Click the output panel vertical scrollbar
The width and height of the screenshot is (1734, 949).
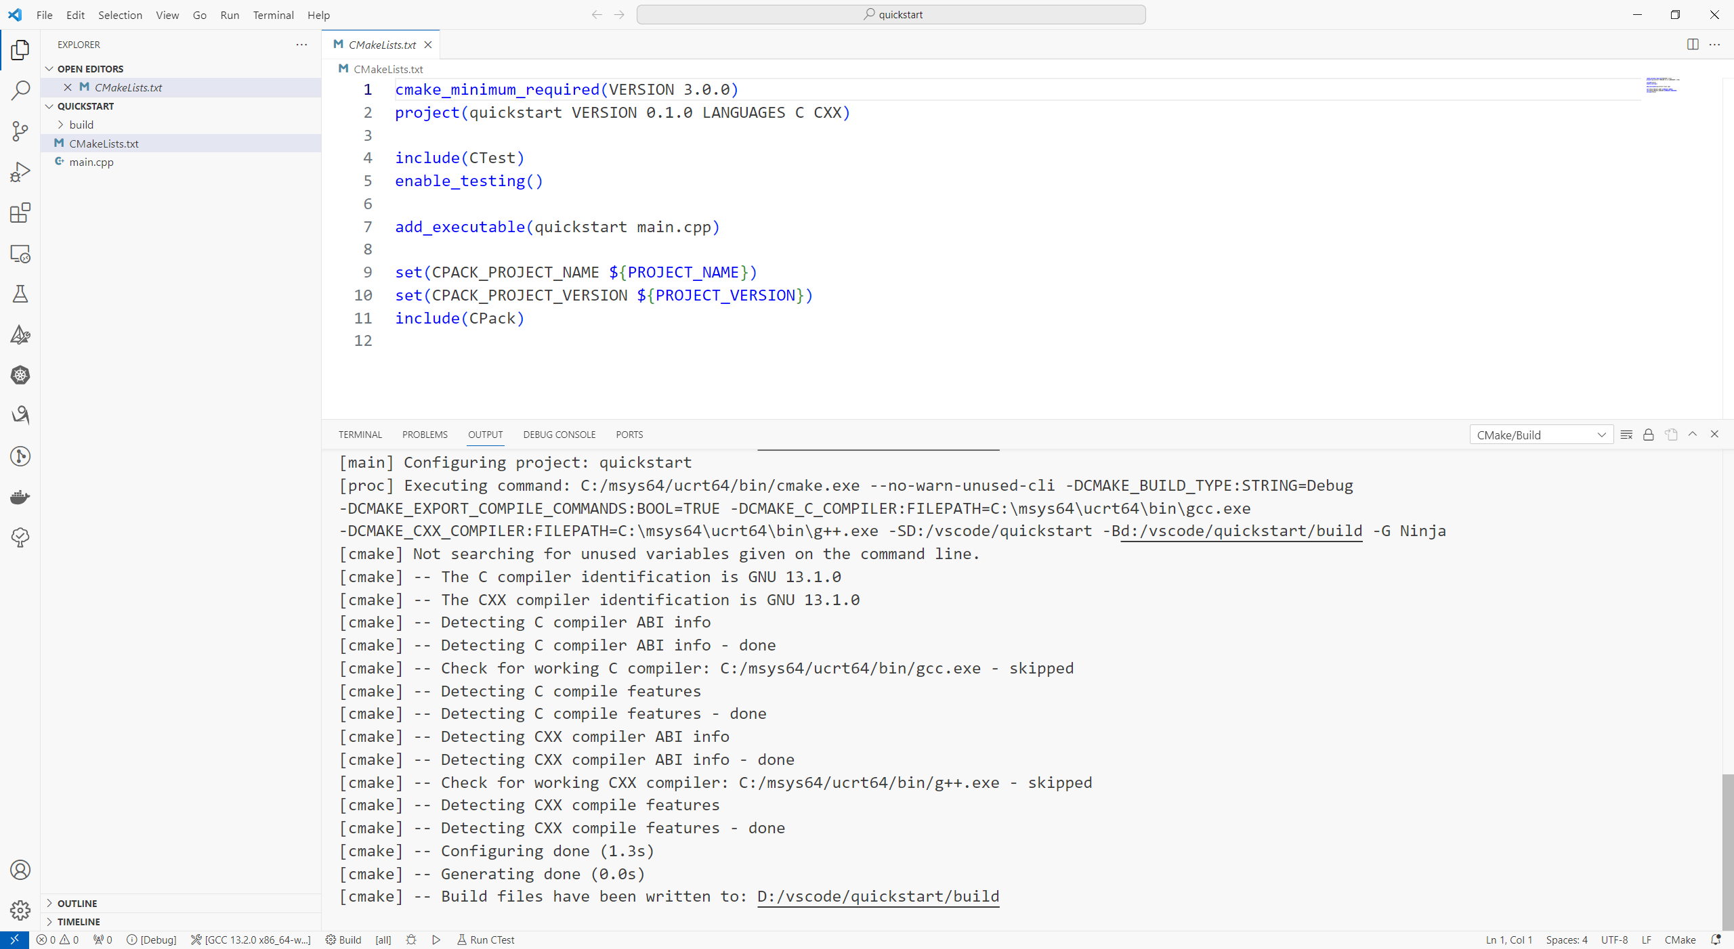pyautogui.click(x=1728, y=852)
